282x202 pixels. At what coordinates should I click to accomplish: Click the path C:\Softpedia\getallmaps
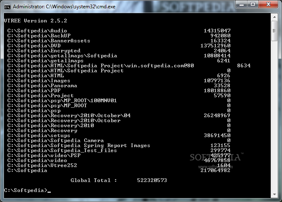(x=45, y=61)
